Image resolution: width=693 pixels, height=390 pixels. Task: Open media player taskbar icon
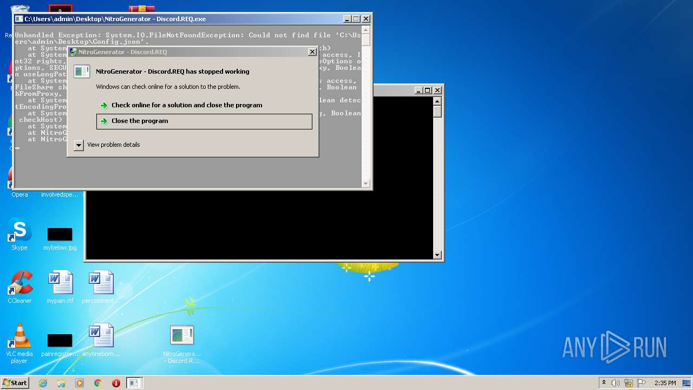click(80, 383)
